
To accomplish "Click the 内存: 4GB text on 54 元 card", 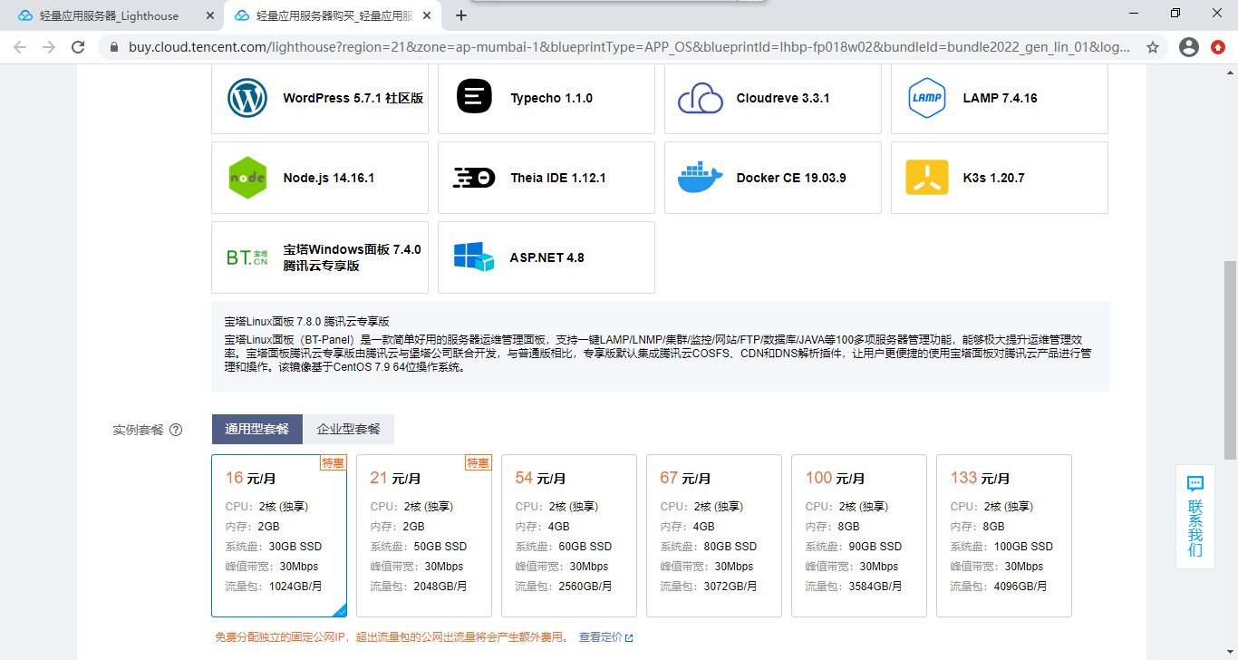I will point(543,527).
